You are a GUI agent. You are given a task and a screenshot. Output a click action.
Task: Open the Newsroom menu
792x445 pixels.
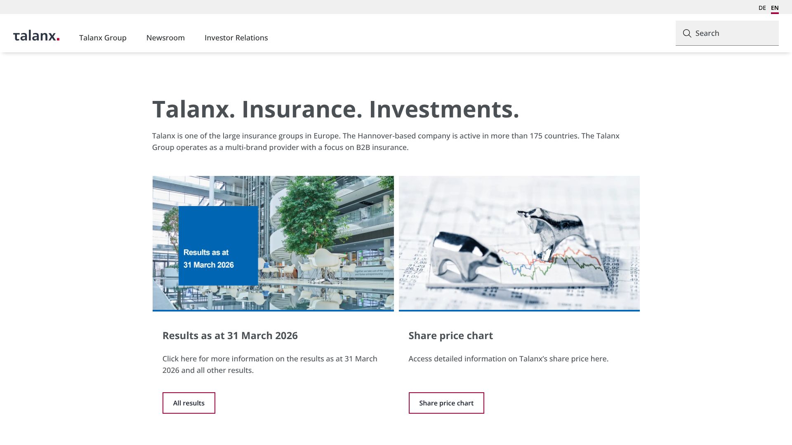click(x=165, y=37)
